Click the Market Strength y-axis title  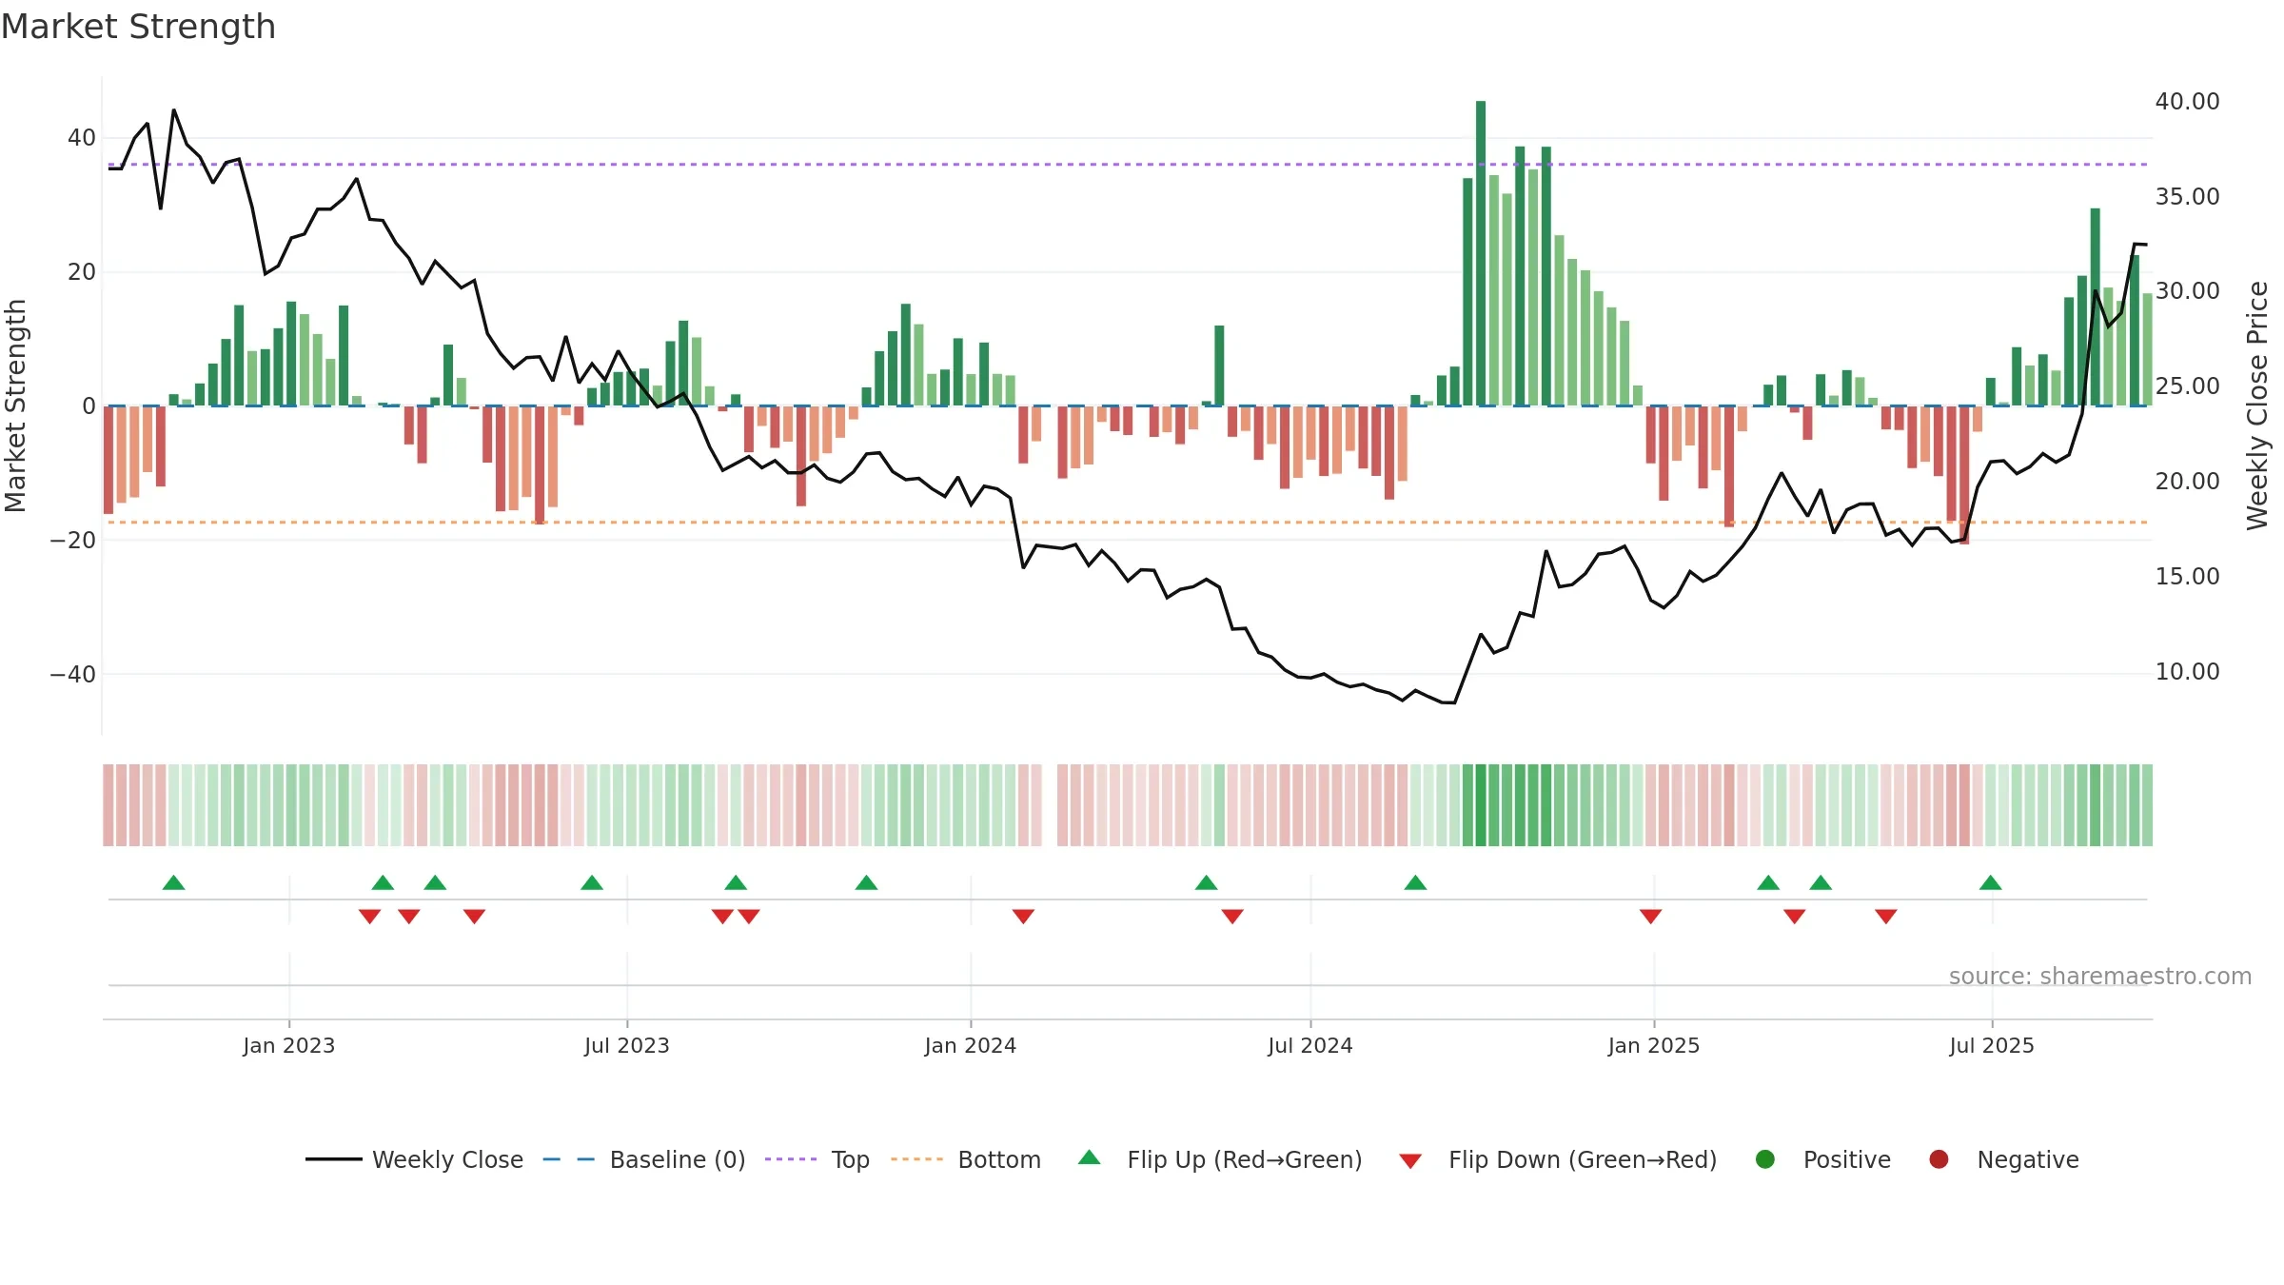click(x=15, y=405)
